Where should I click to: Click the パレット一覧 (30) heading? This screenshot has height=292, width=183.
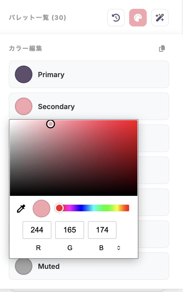[x=38, y=18]
